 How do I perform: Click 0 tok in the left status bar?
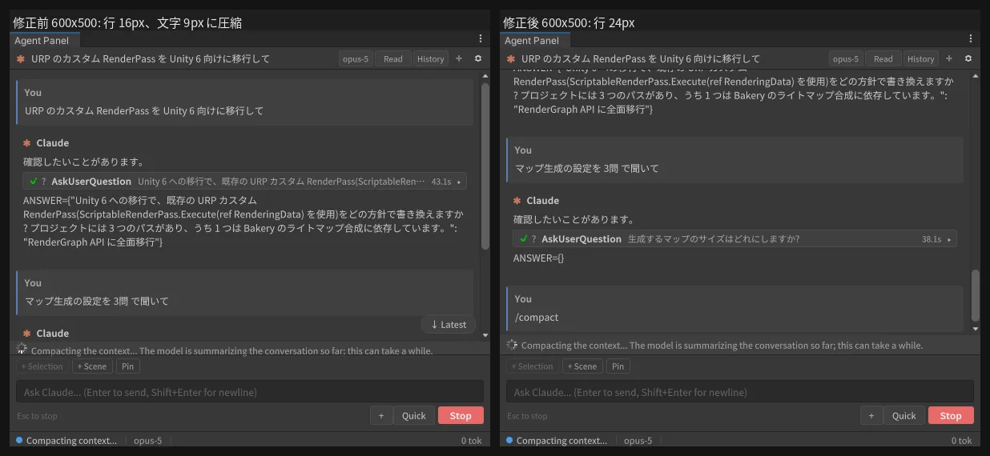[471, 440]
